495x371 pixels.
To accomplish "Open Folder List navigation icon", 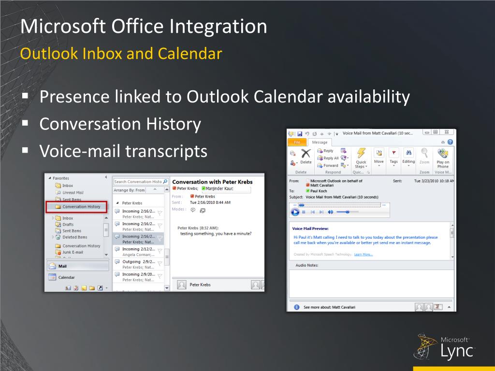I will [x=92, y=288].
